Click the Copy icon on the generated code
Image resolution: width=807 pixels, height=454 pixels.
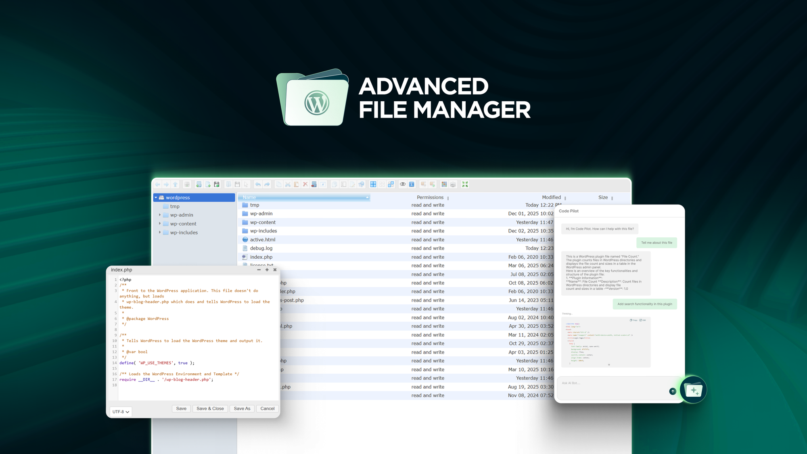pos(634,320)
